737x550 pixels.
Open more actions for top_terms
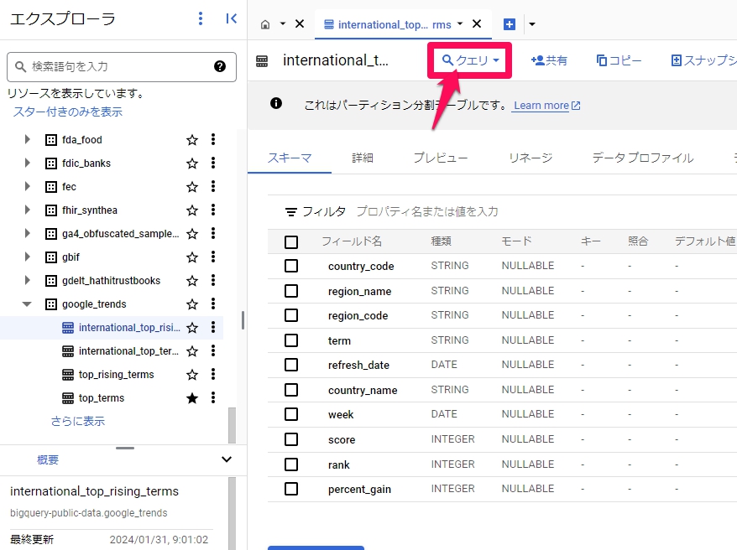213,398
